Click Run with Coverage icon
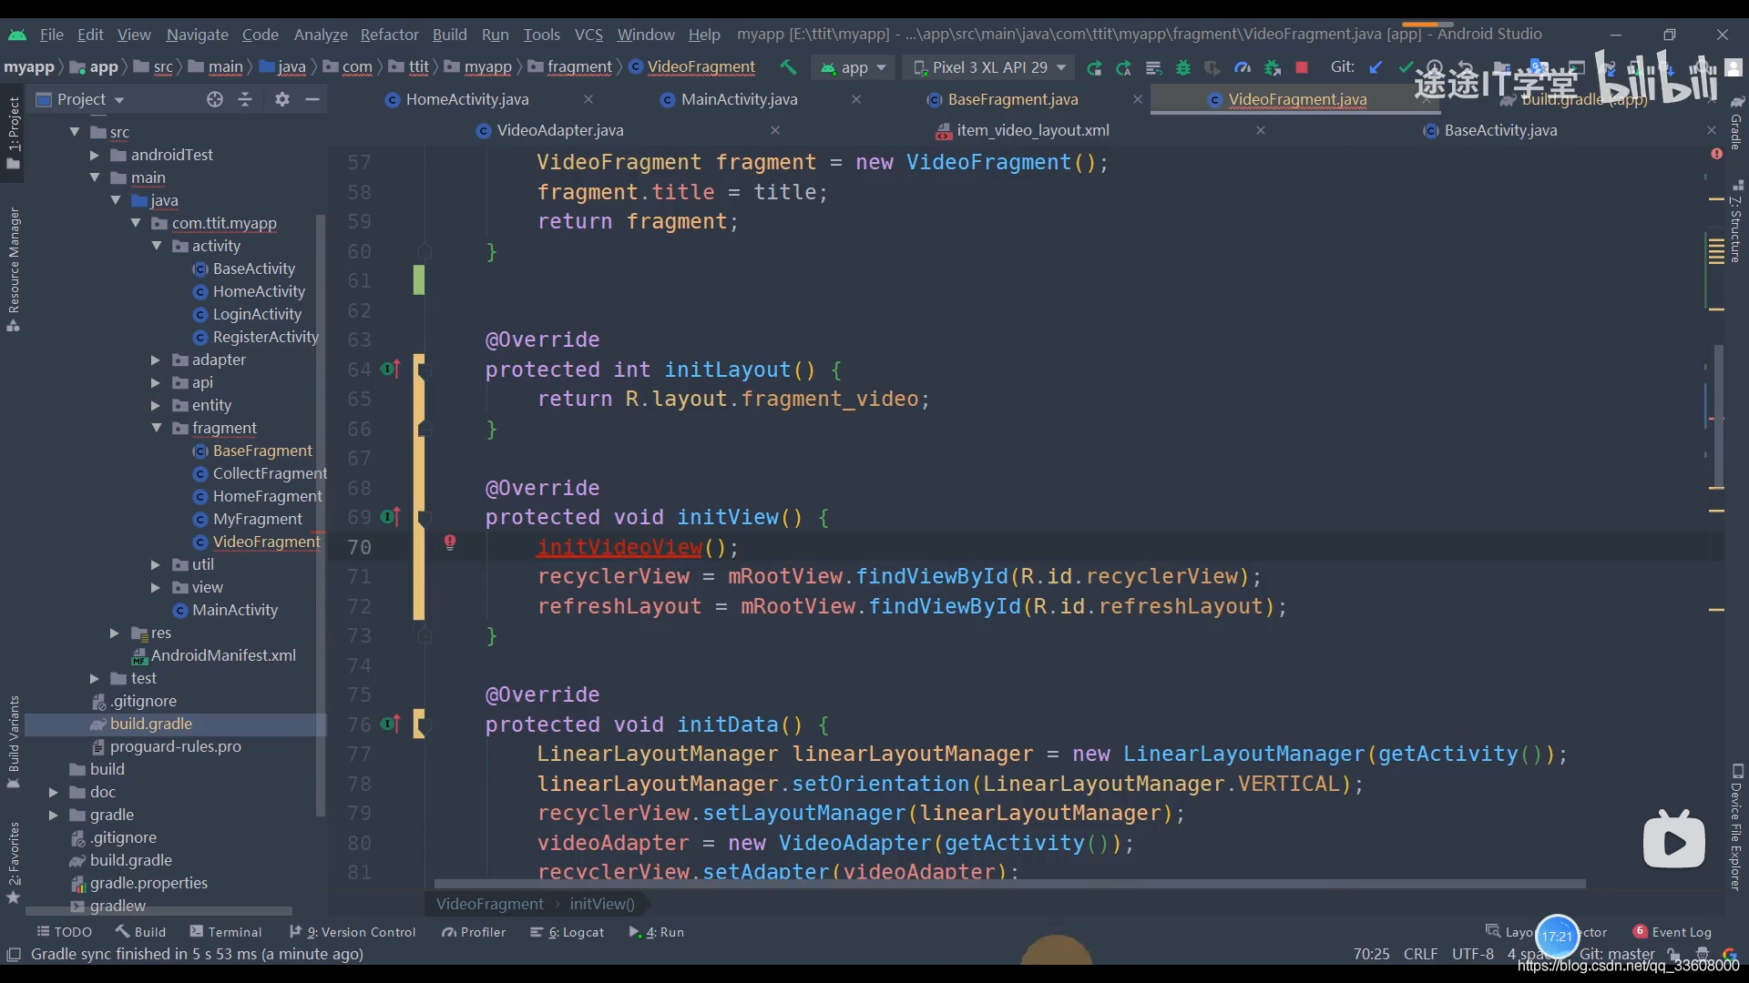This screenshot has height=983, width=1749. 1212,67
